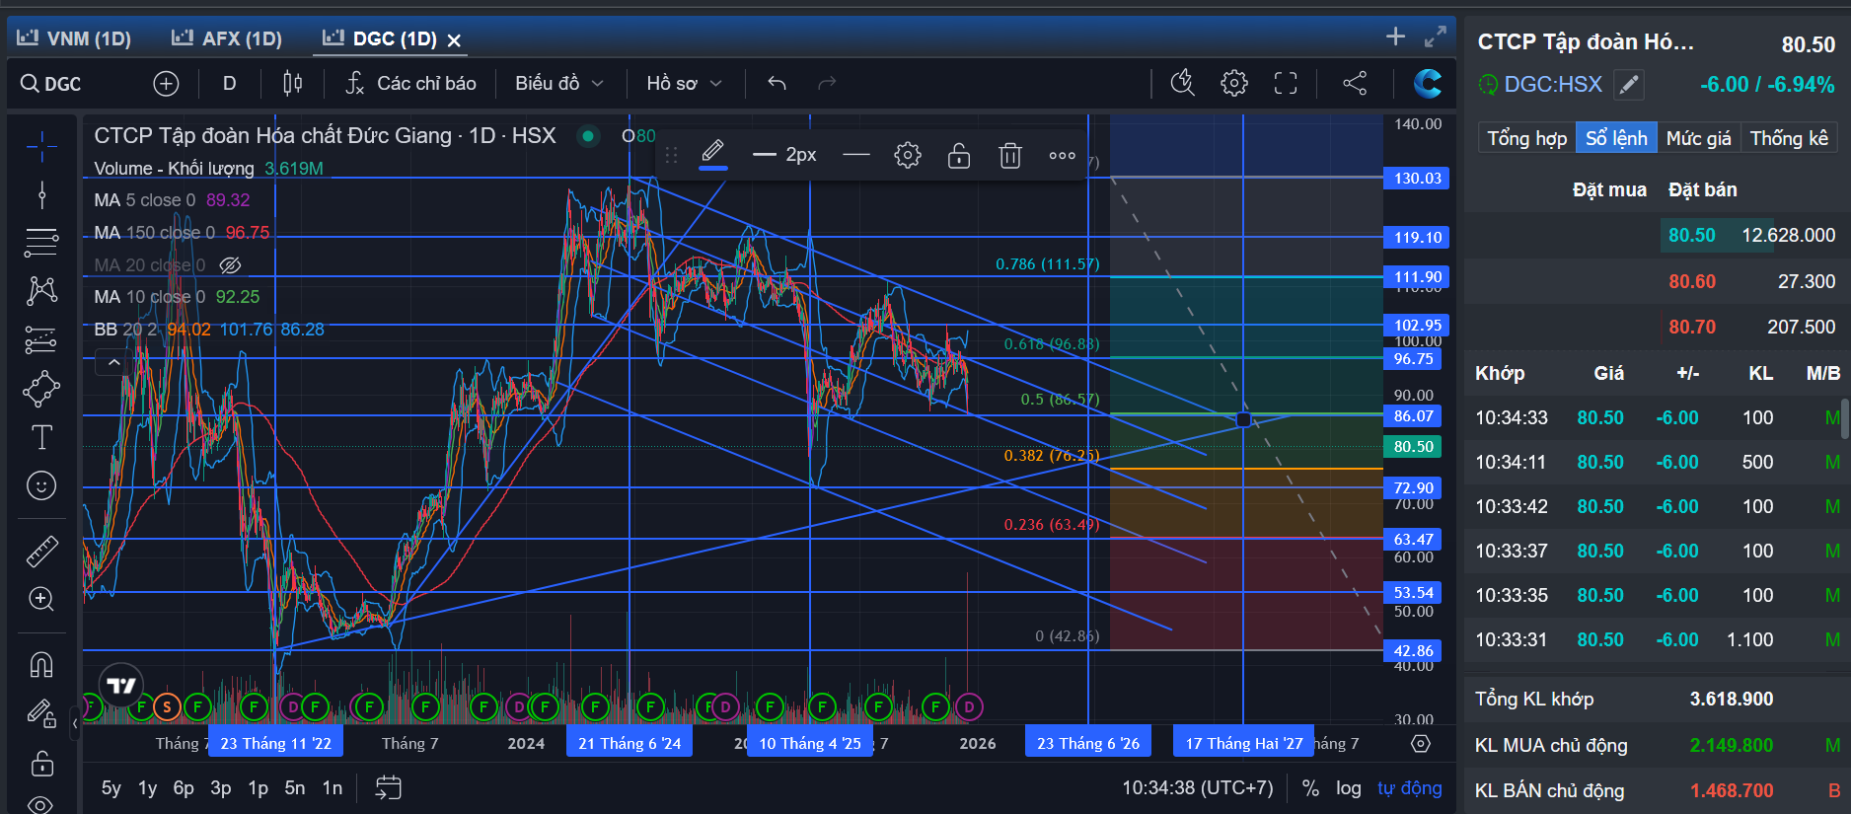This screenshot has height=814, width=1851.
Task: Toggle the 'tự động' auto scale option
Action: 1409,787
